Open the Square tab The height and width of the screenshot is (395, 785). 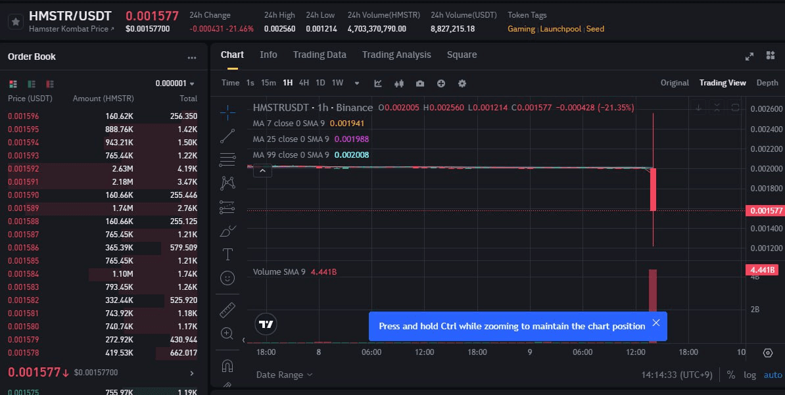pos(462,55)
